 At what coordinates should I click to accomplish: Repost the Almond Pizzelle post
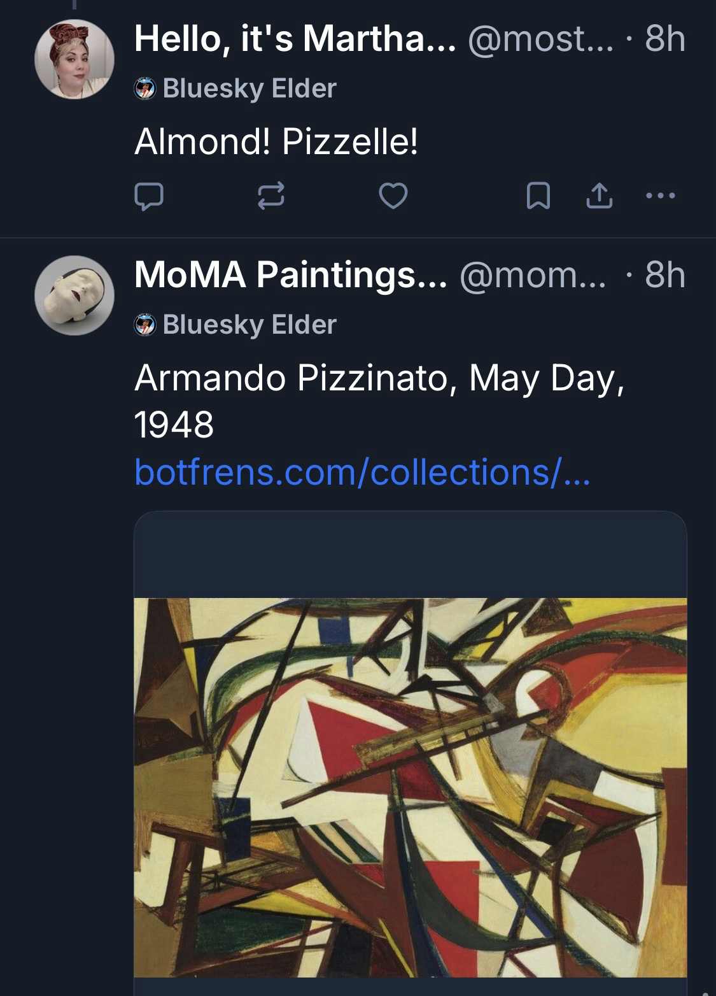tap(270, 197)
